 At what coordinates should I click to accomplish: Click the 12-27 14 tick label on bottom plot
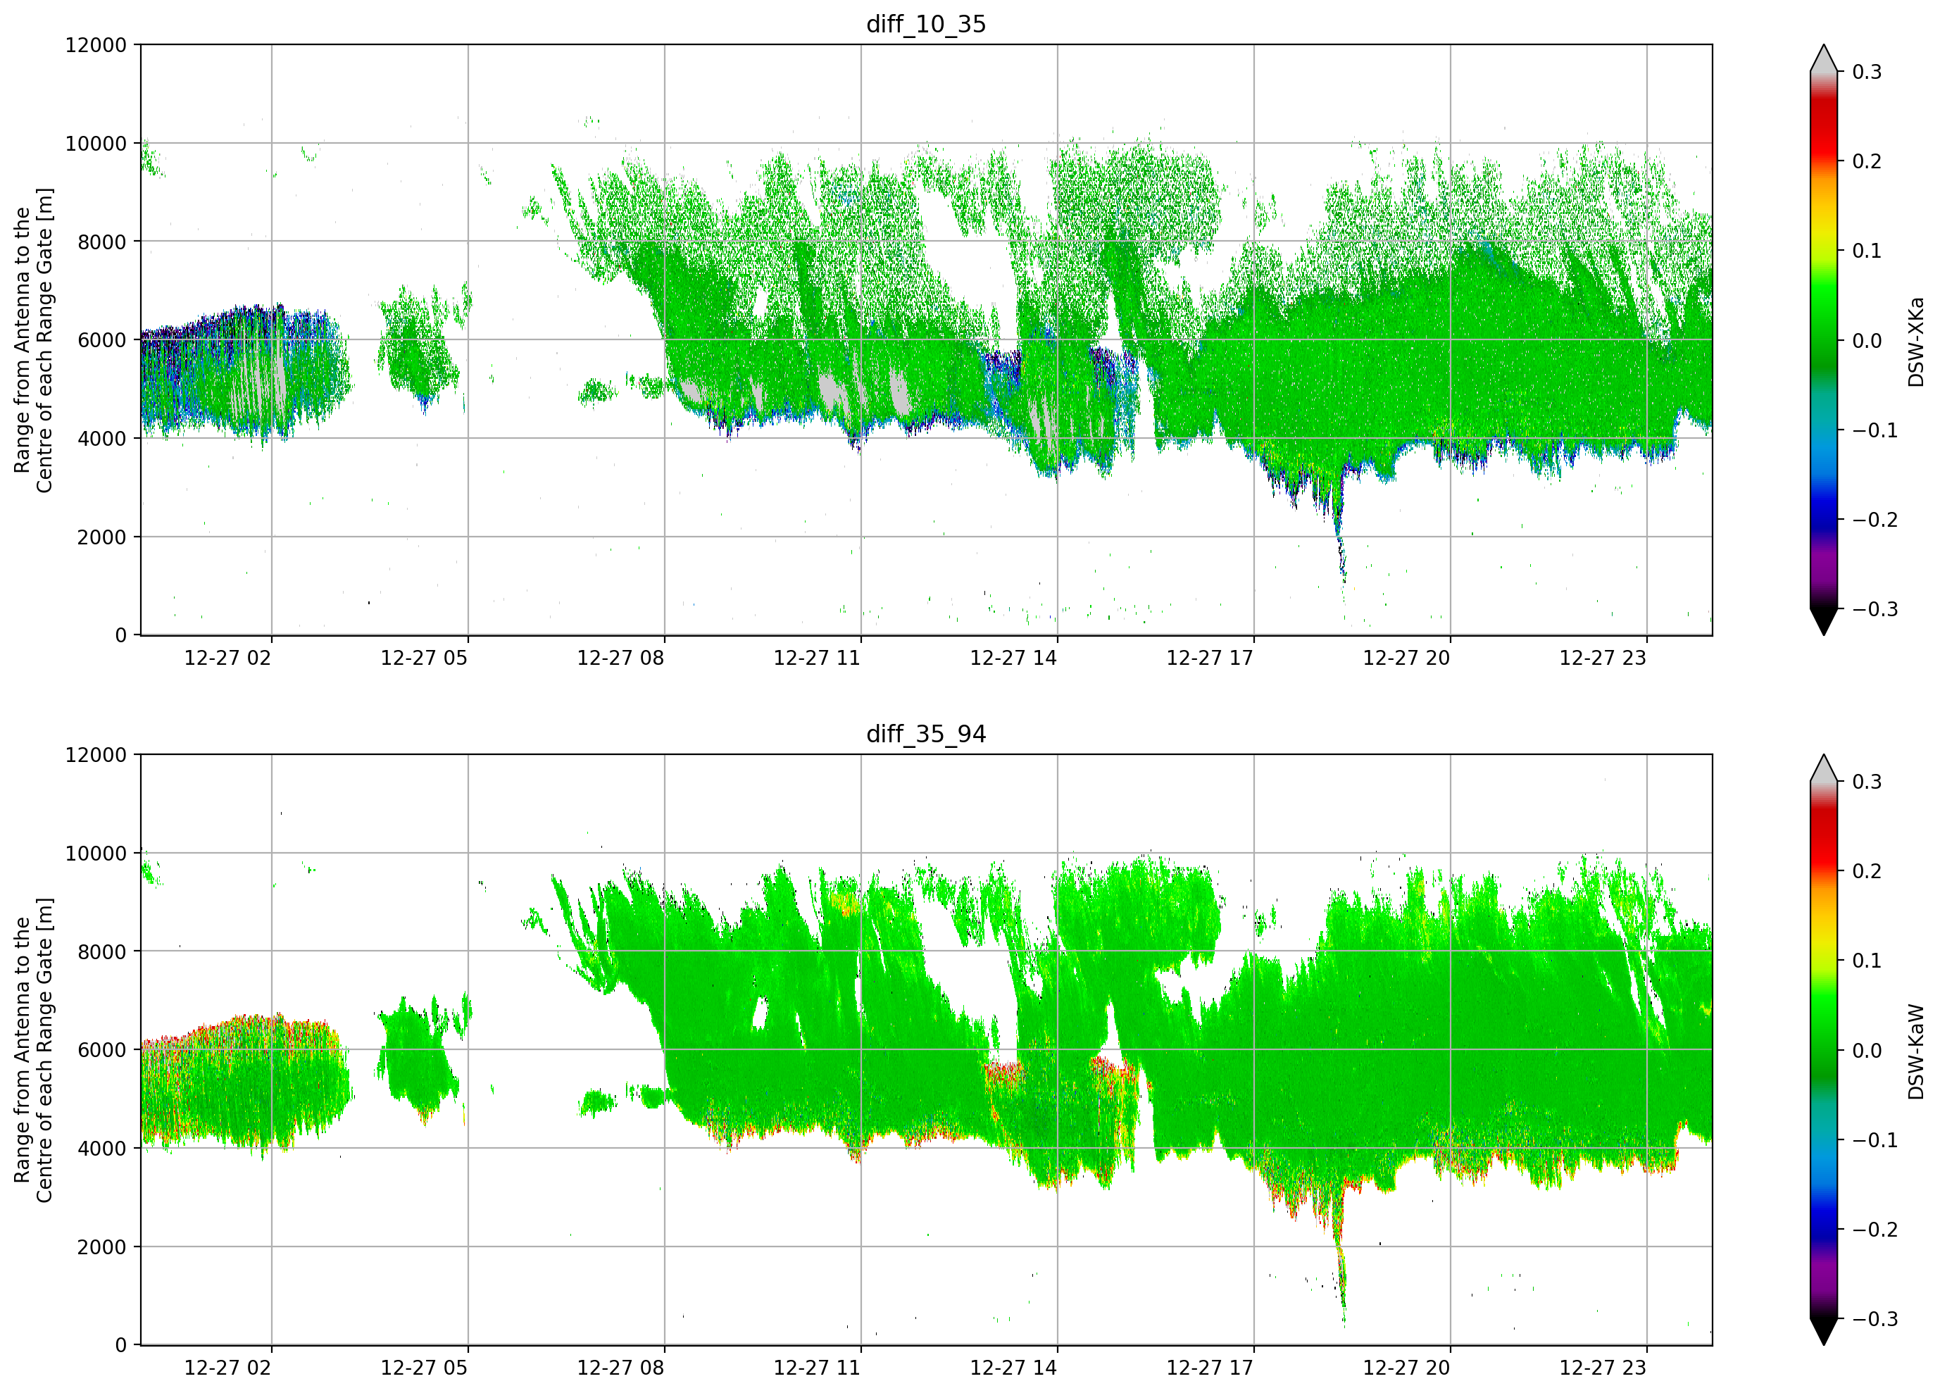point(1013,1368)
